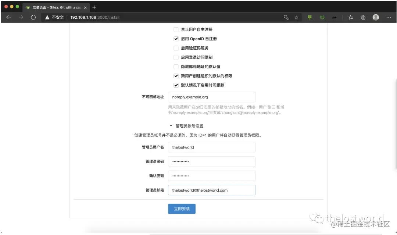Click the page reload icon
Image resolution: width=397 pixels, height=235 pixels.
[33, 17]
